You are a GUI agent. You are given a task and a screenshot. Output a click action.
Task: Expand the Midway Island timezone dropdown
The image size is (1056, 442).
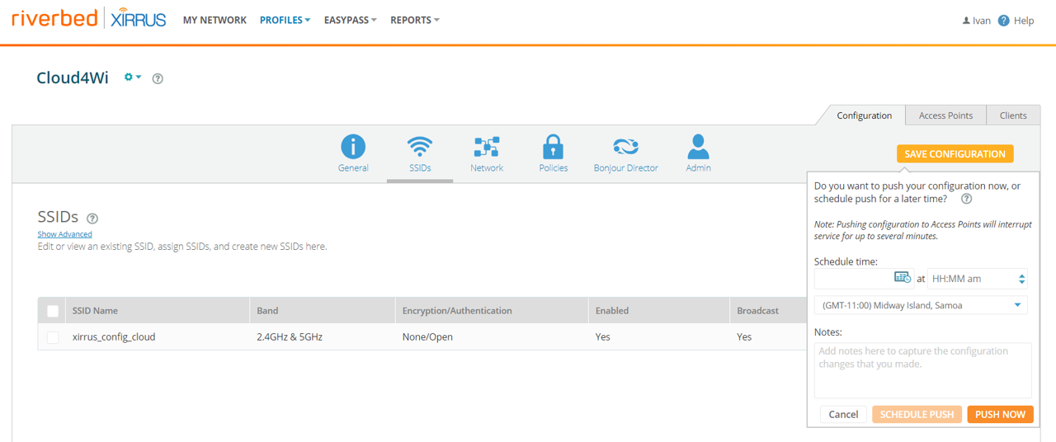921,305
